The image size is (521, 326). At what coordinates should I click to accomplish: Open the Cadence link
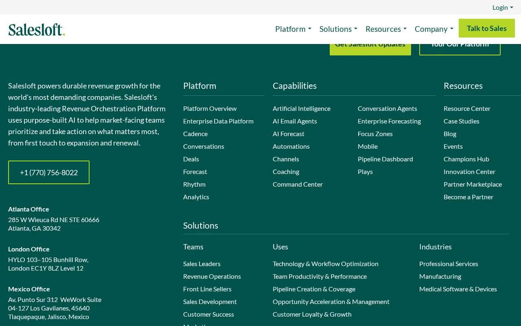[x=195, y=134]
